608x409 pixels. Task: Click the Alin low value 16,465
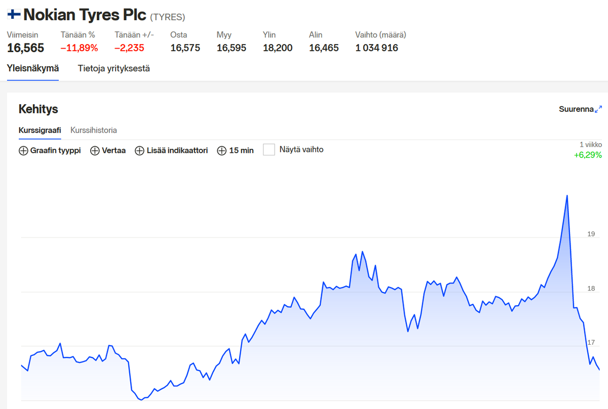pyautogui.click(x=324, y=48)
